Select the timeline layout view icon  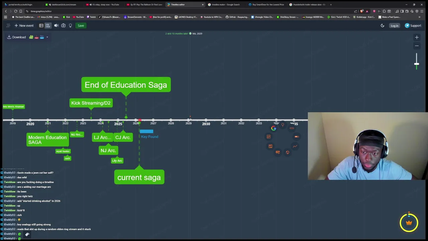[x=48, y=25]
